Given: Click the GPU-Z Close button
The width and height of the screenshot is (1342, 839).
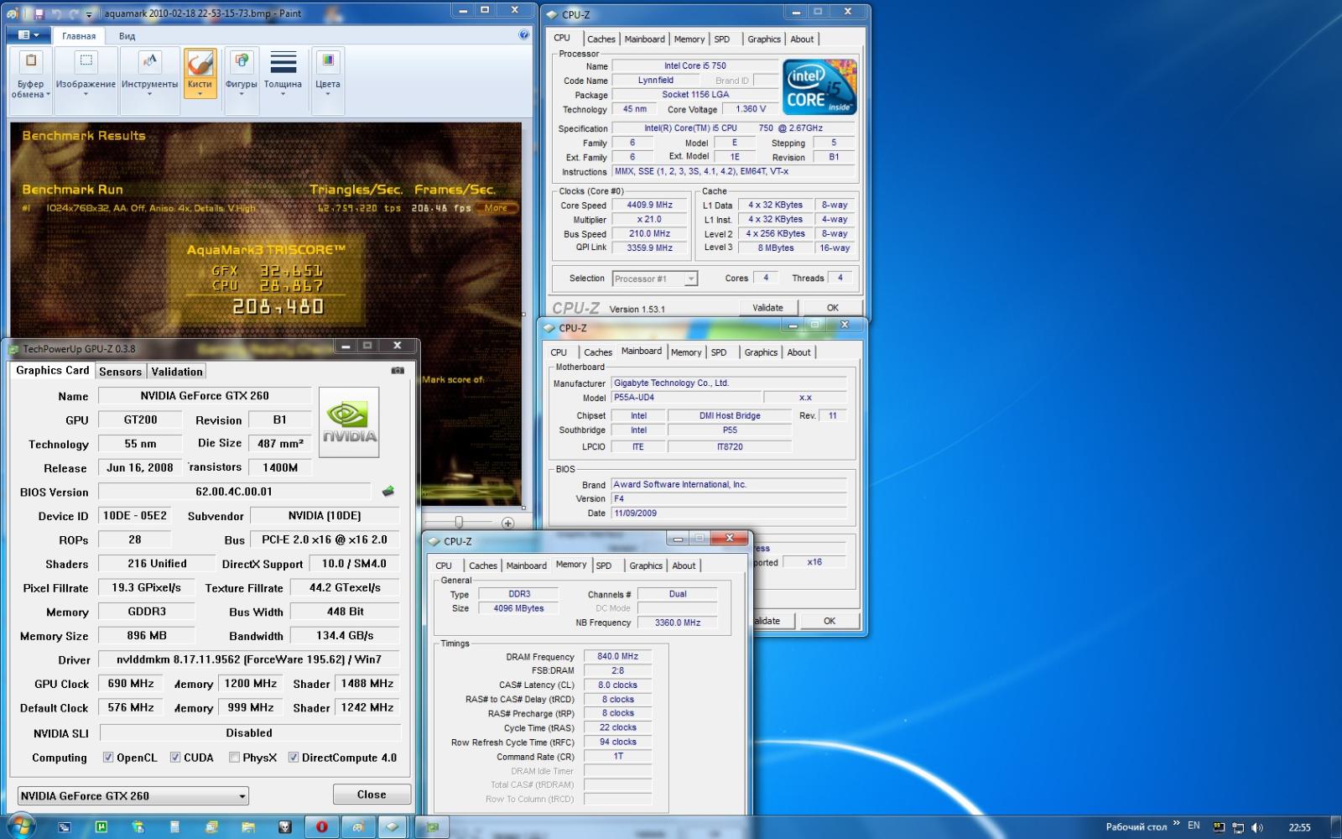Looking at the screenshot, I should point(372,795).
